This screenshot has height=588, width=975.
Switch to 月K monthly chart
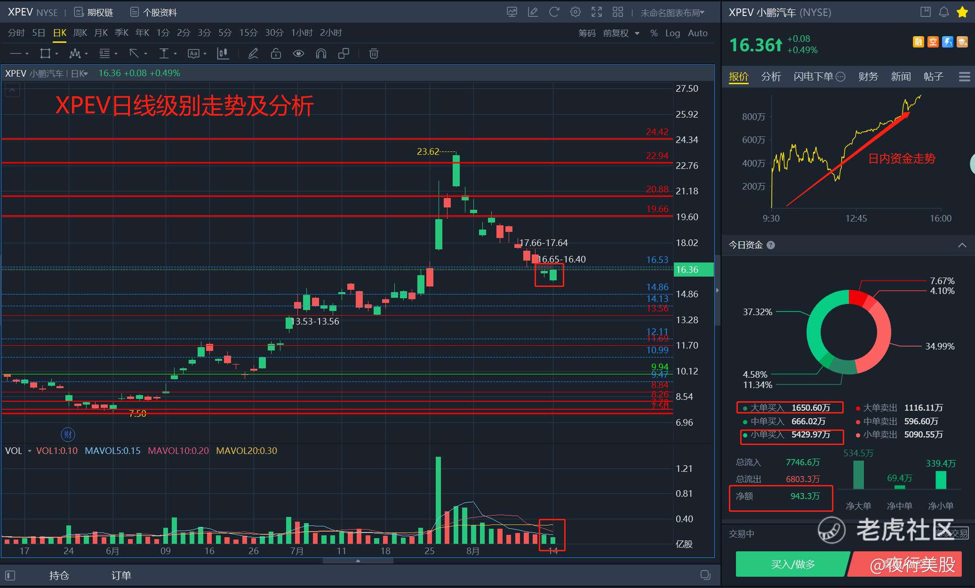pos(101,32)
